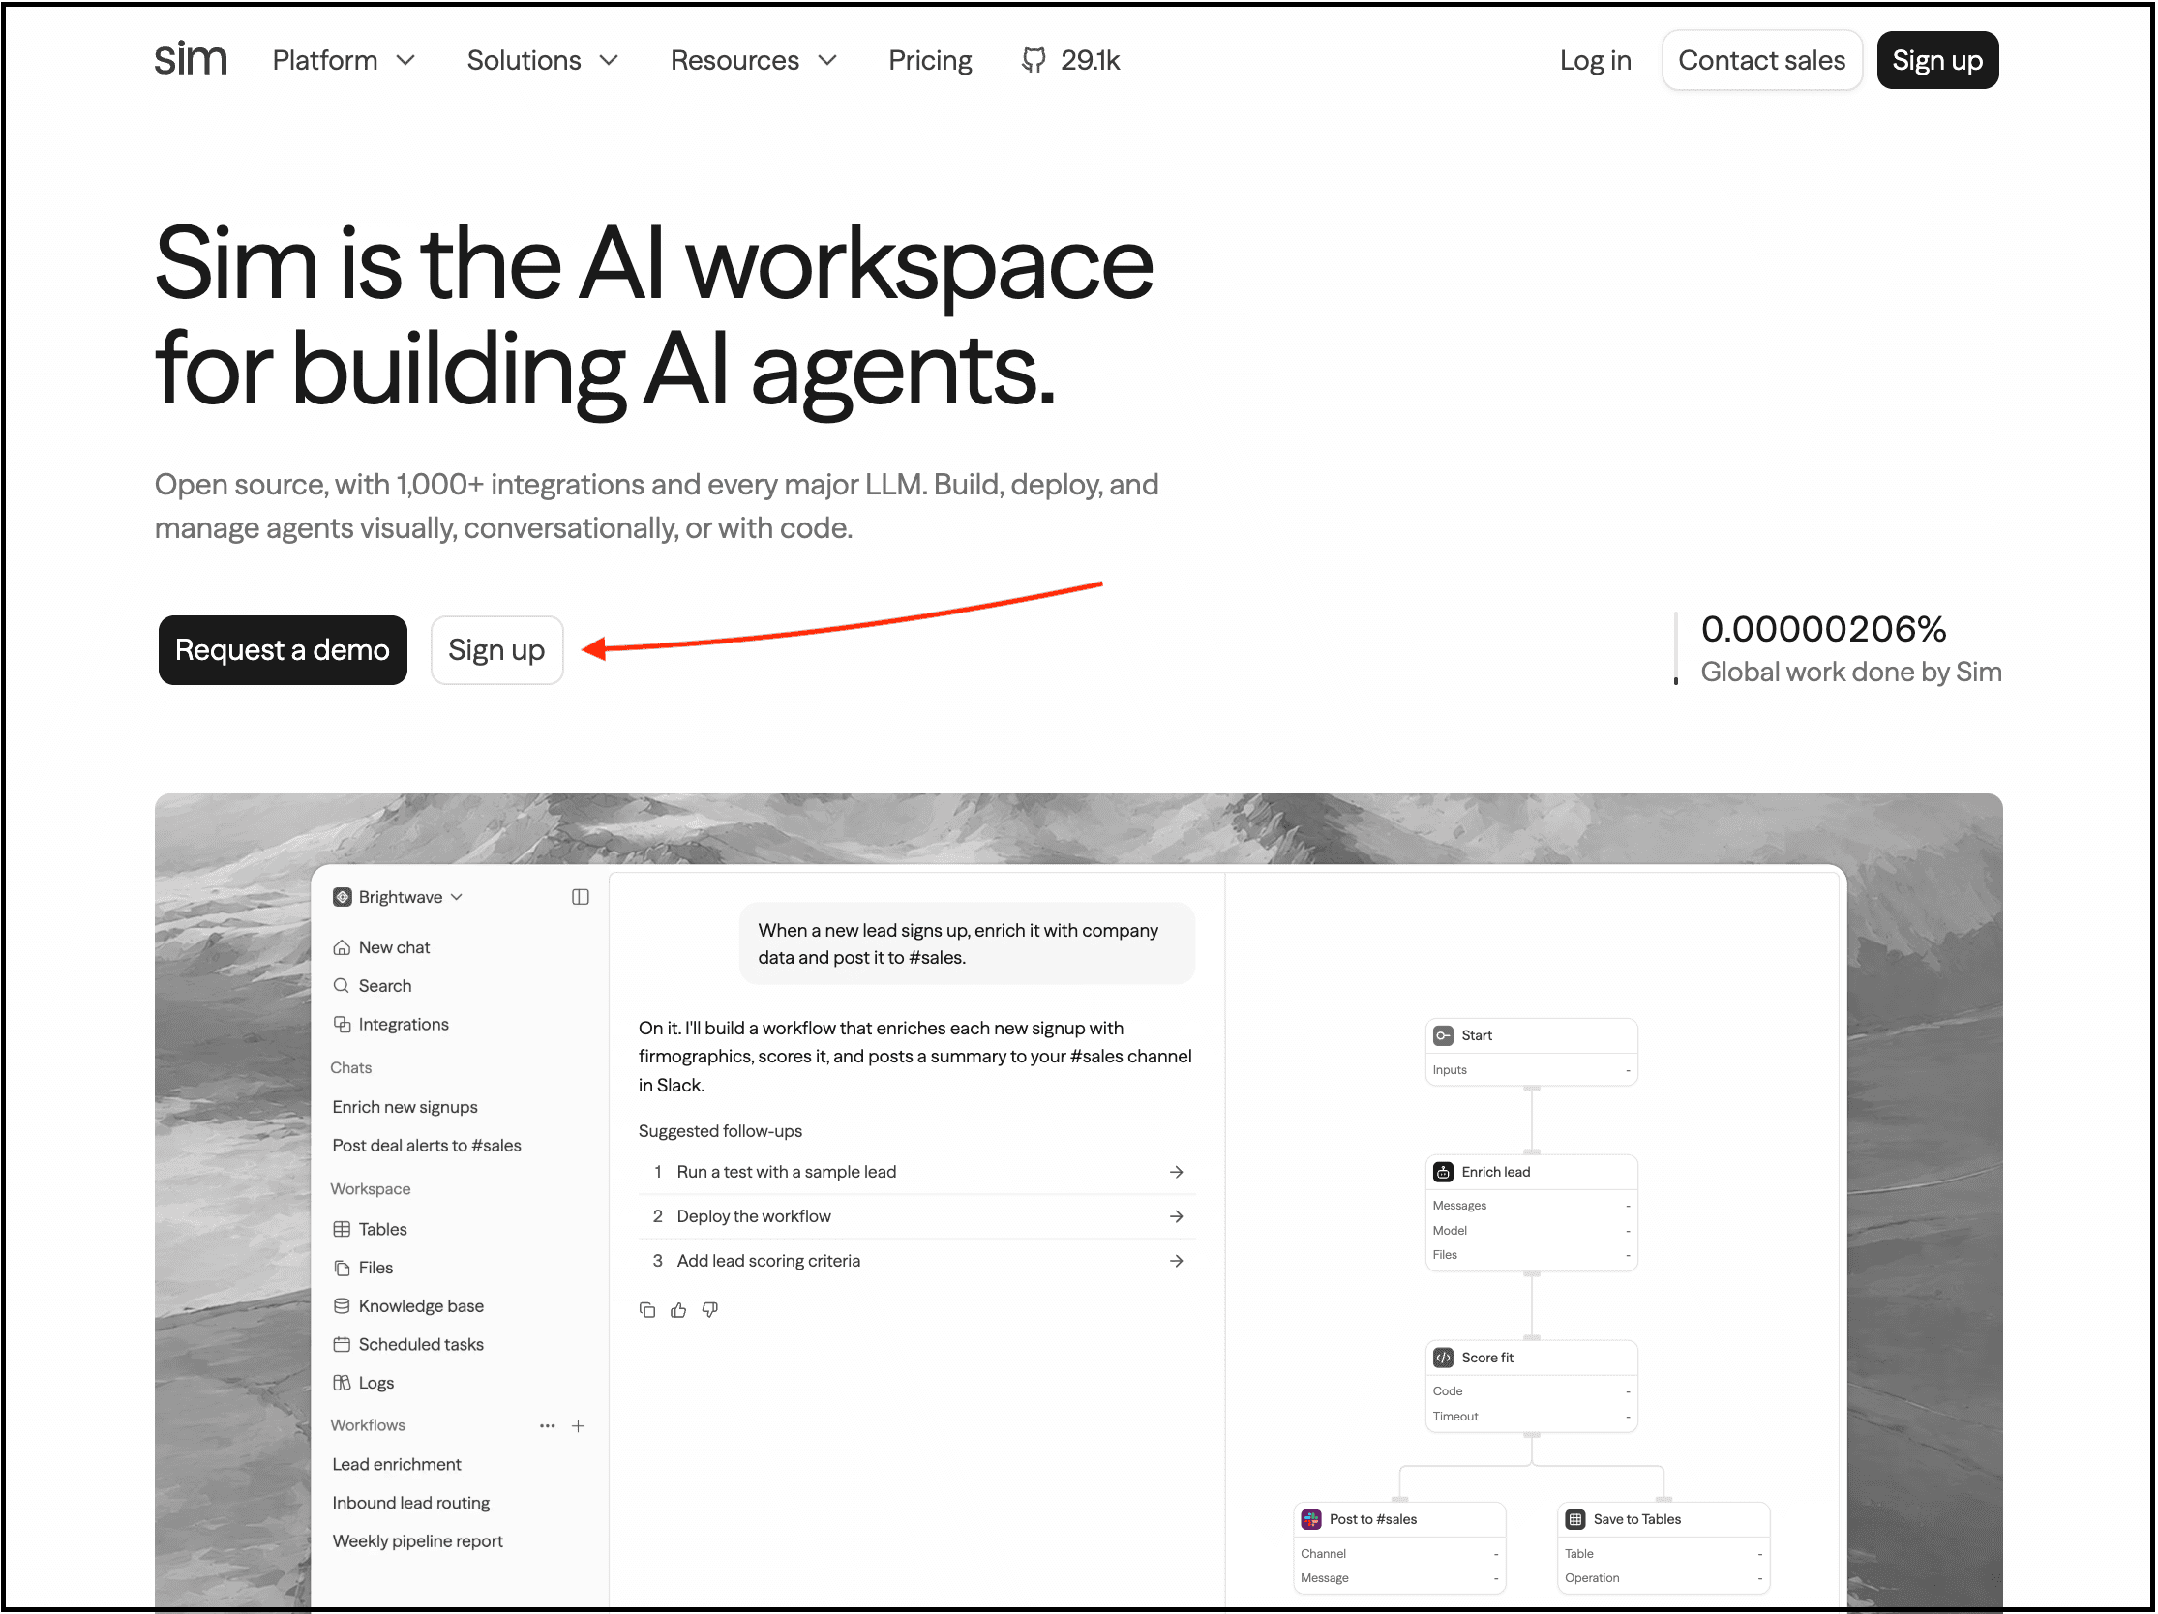Click the Slack icon on Post to #sales

coord(1311,1519)
